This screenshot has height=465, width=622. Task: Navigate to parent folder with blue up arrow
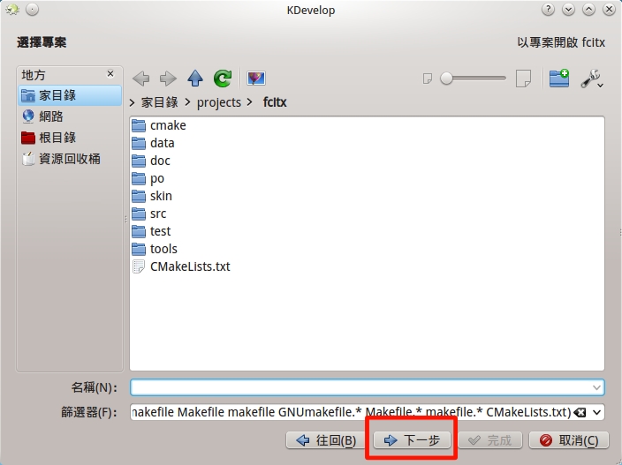point(195,79)
